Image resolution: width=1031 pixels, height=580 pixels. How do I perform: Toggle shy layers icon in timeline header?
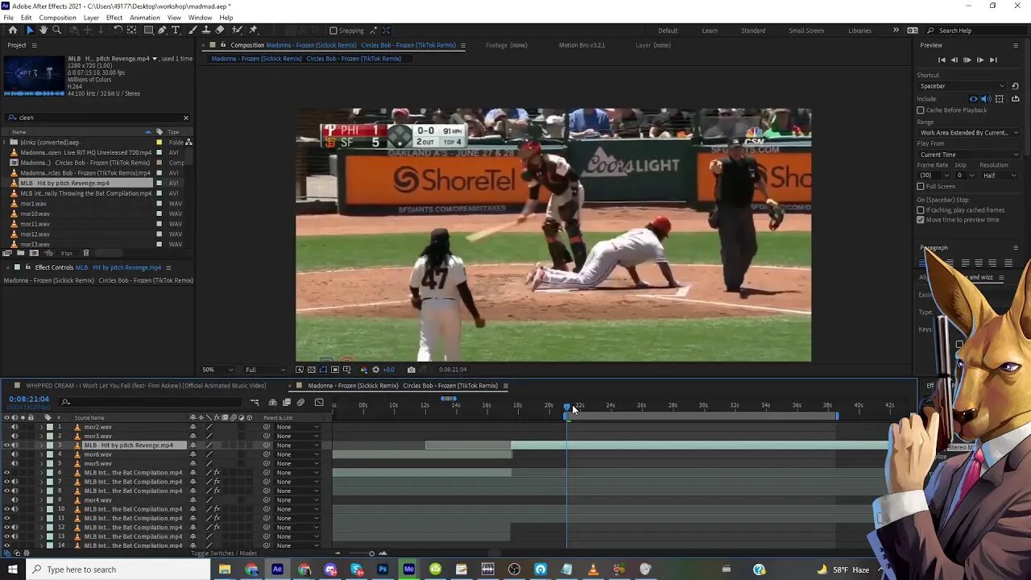pyautogui.click(x=273, y=402)
